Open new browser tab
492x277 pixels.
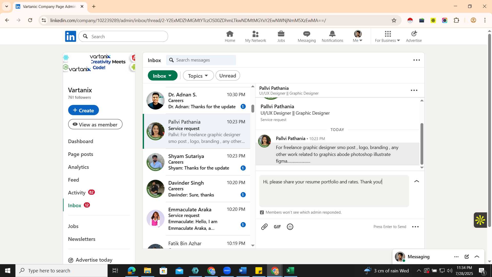pos(94,6)
